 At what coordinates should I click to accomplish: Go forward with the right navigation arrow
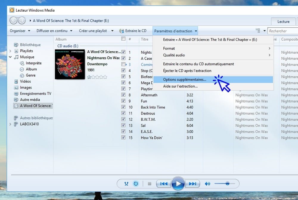(x=22, y=21)
